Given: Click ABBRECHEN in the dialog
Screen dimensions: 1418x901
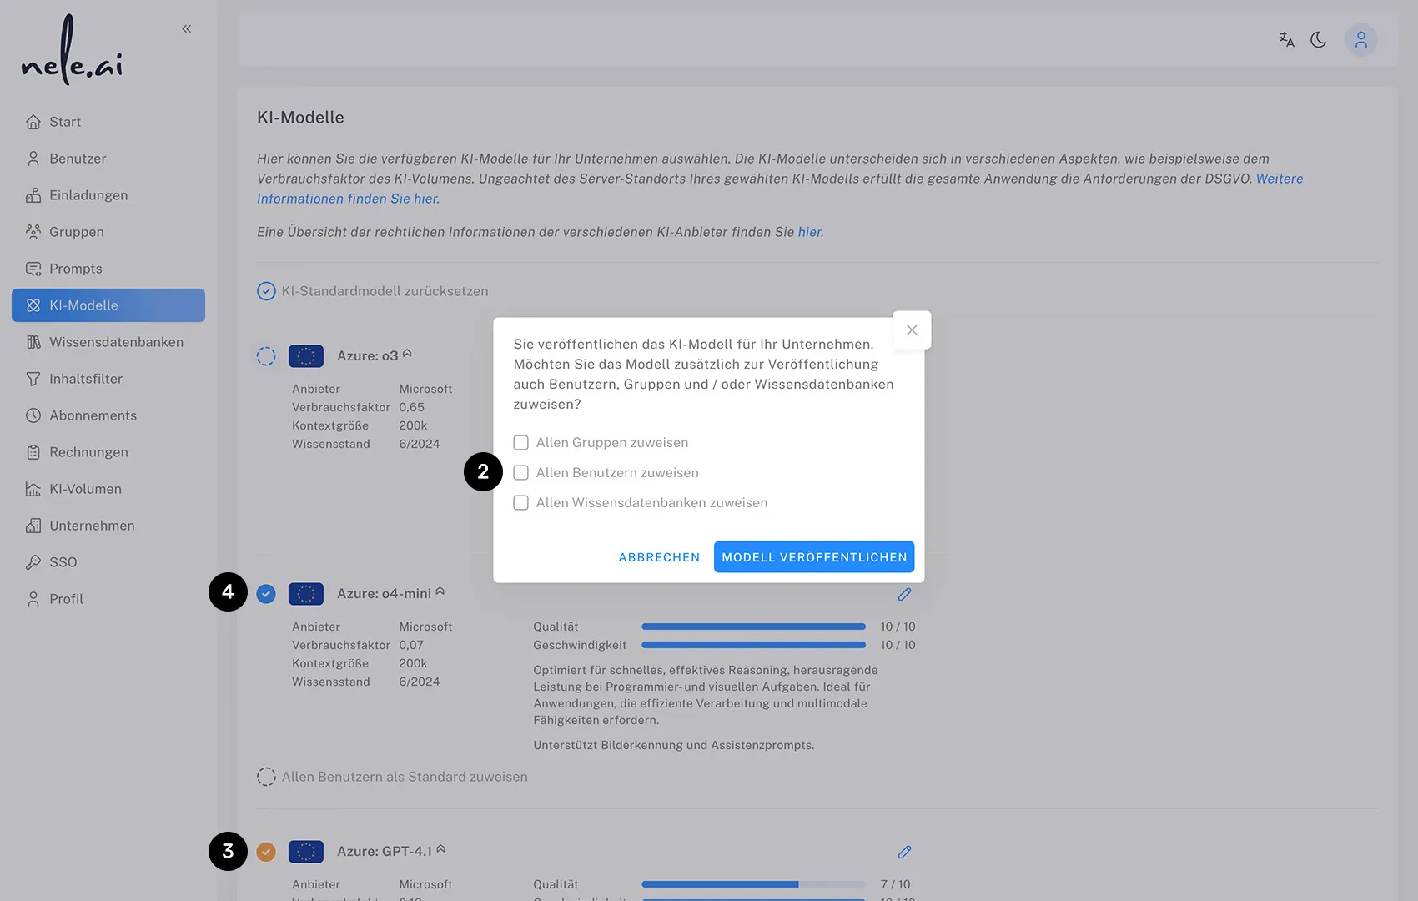Looking at the screenshot, I should [659, 557].
